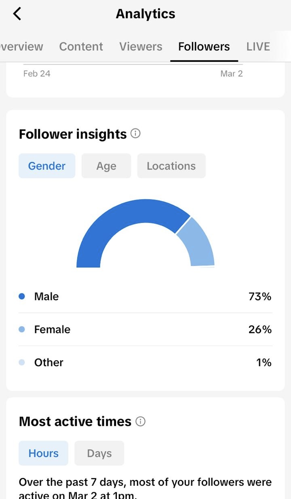Tap the Male 73% row
291x499 pixels.
click(145, 296)
